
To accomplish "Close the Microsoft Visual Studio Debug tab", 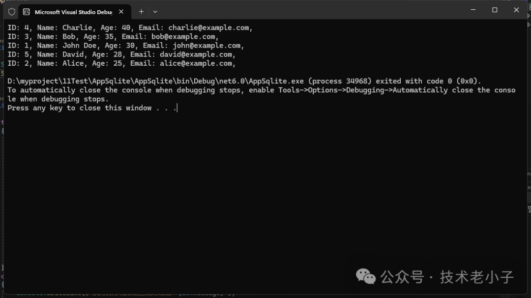I will click(x=121, y=12).
